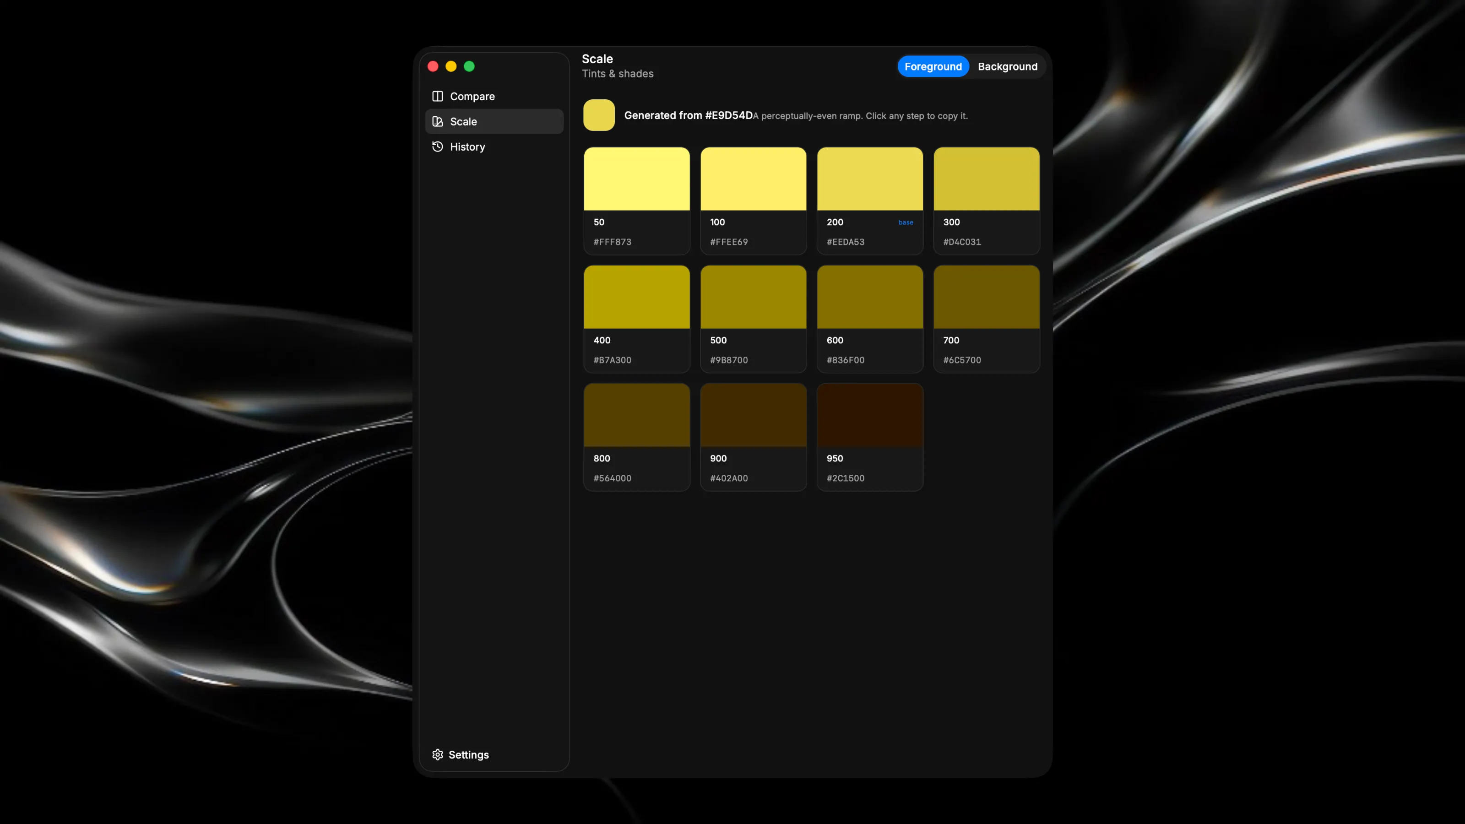Image resolution: width=1465 pixels, height=824 pixels.
Task: Copy the 200 base swatch color
Action: click(869, 179)
